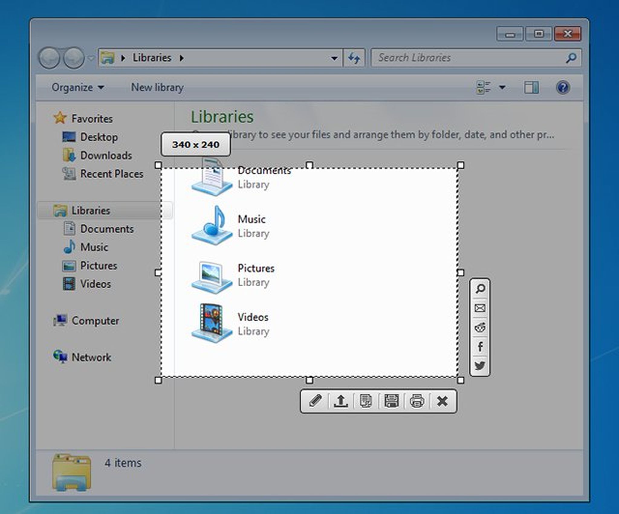Viewport: 619px width, 514px height.
Task: Search similar images with magnifier icon
Action: (x=480, y=289)
